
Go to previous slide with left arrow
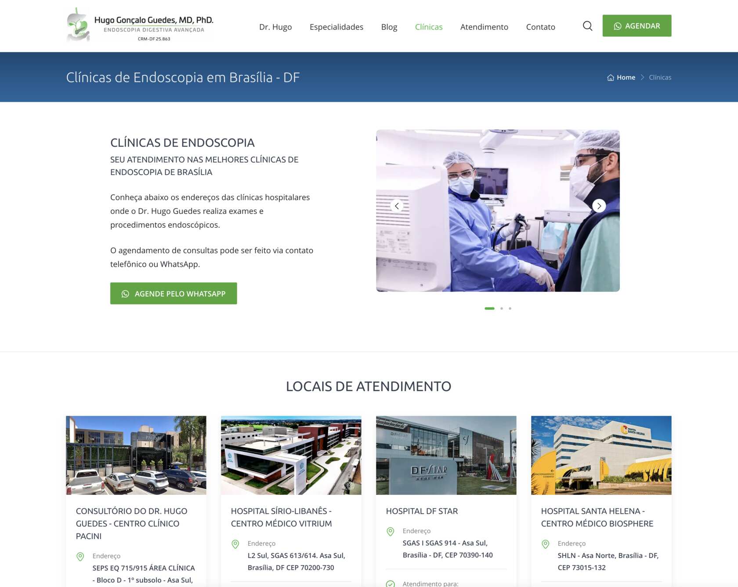pyautogui.click(x=397, y=206)
